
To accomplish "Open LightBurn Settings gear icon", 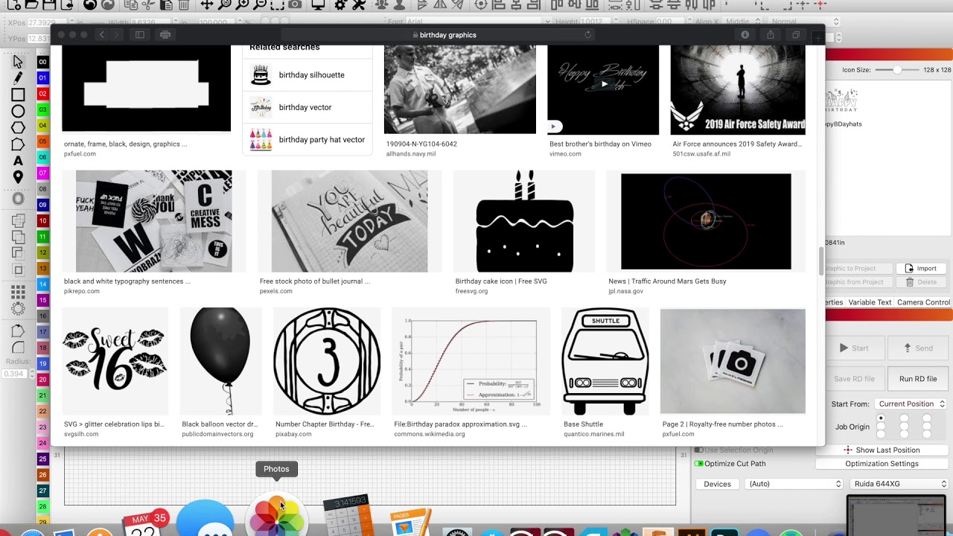I will click(340, 4).
